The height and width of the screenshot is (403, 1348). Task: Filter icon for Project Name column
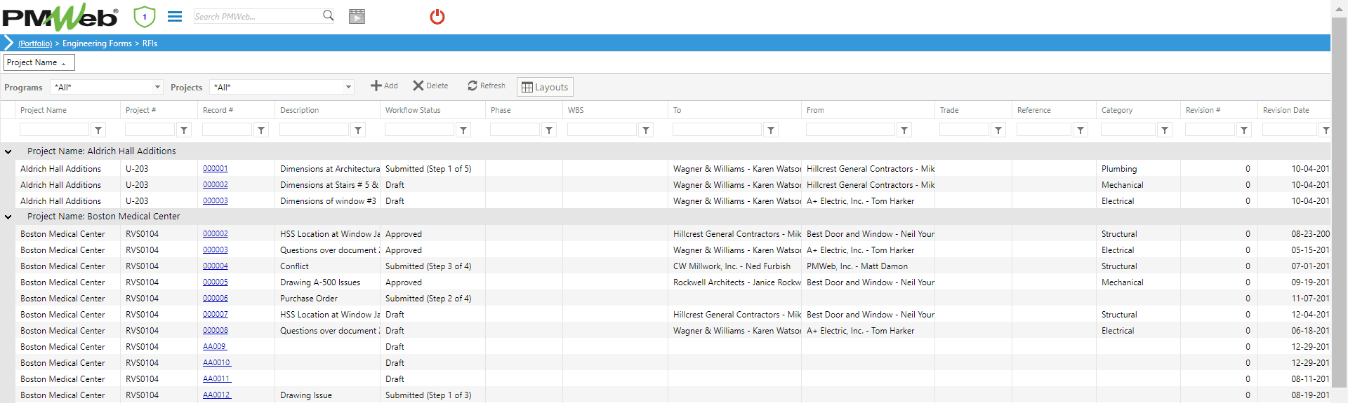click(98, 130)
